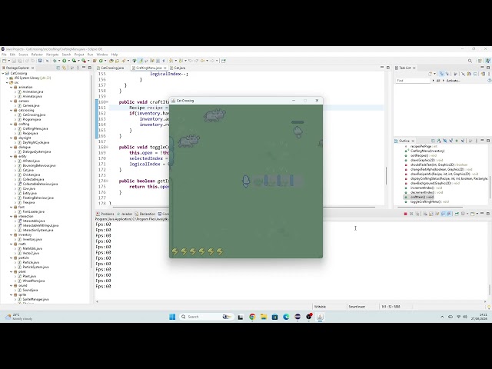Screen dimensions: 492x369
Task: Collapse the CatCrossing project node
Action: pyautogui.click(x=3, y=74)
